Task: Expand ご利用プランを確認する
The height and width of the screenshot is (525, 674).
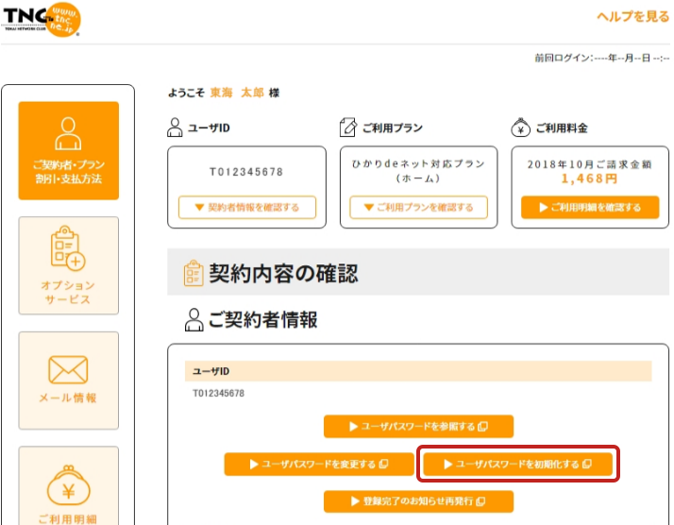Action: point(418,208)
